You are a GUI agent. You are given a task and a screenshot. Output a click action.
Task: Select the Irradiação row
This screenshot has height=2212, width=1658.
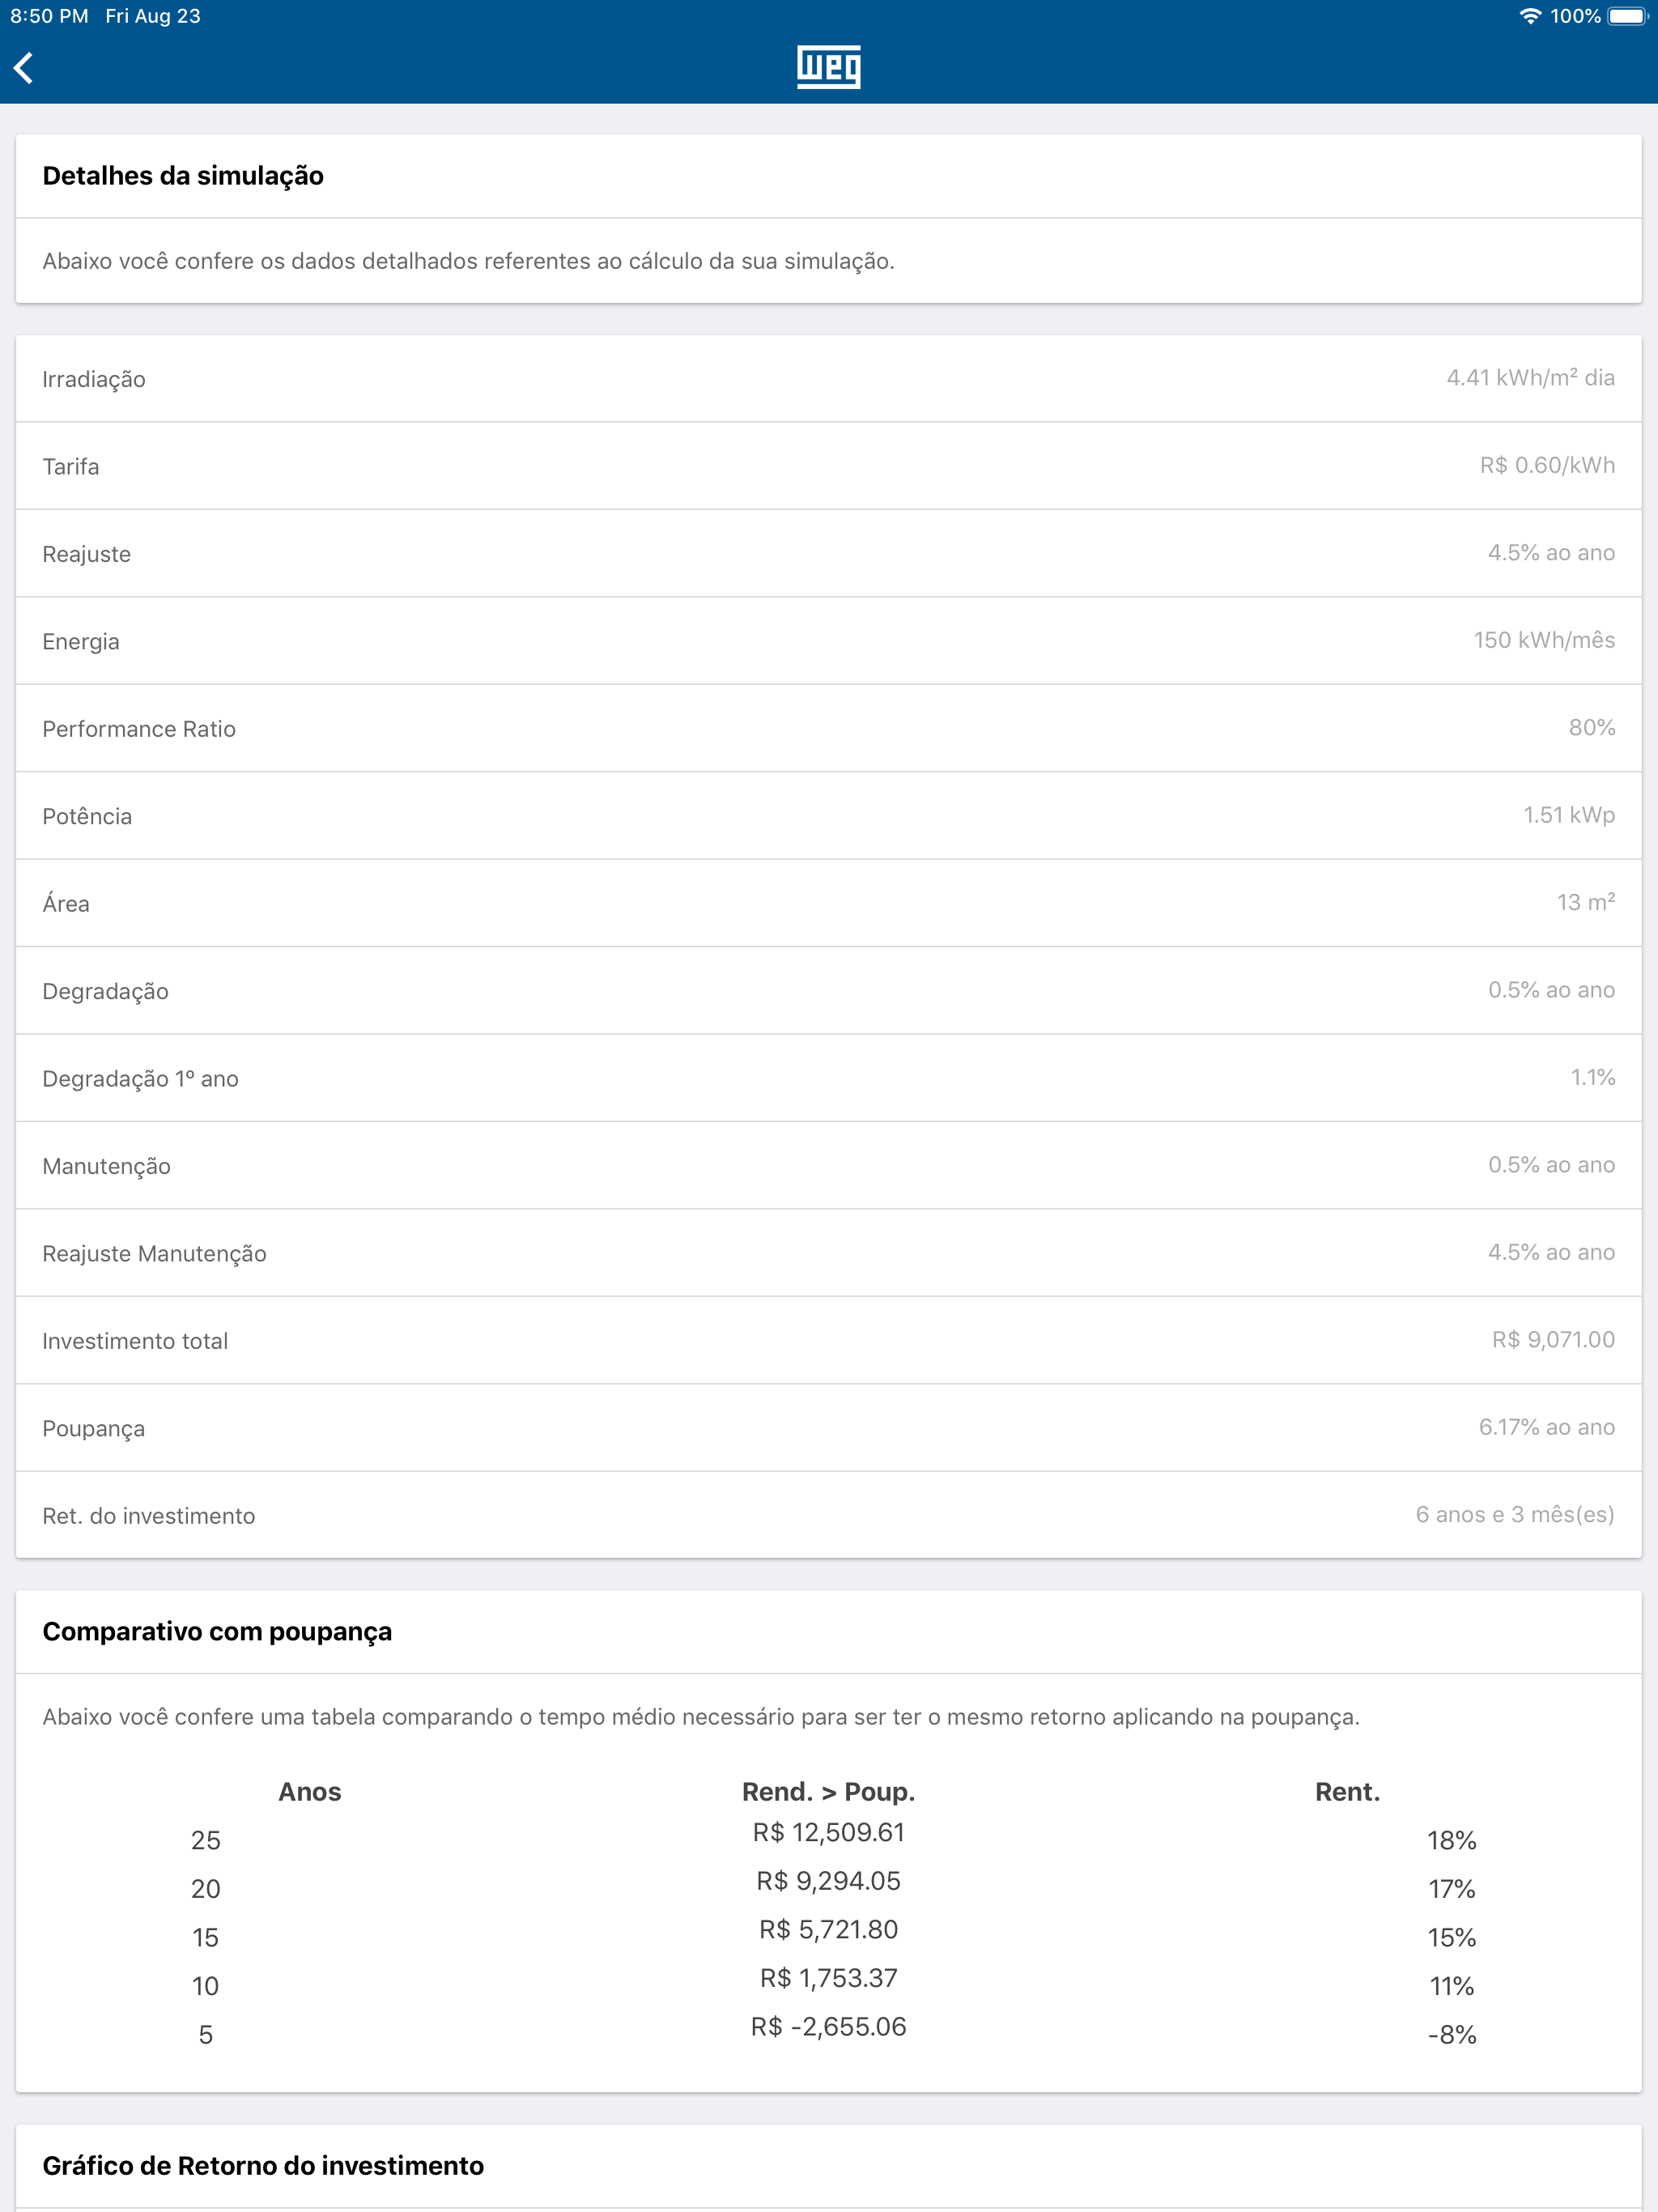point(828,379)
